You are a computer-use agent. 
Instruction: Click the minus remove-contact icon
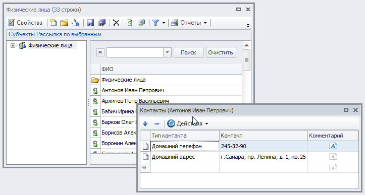157,123
